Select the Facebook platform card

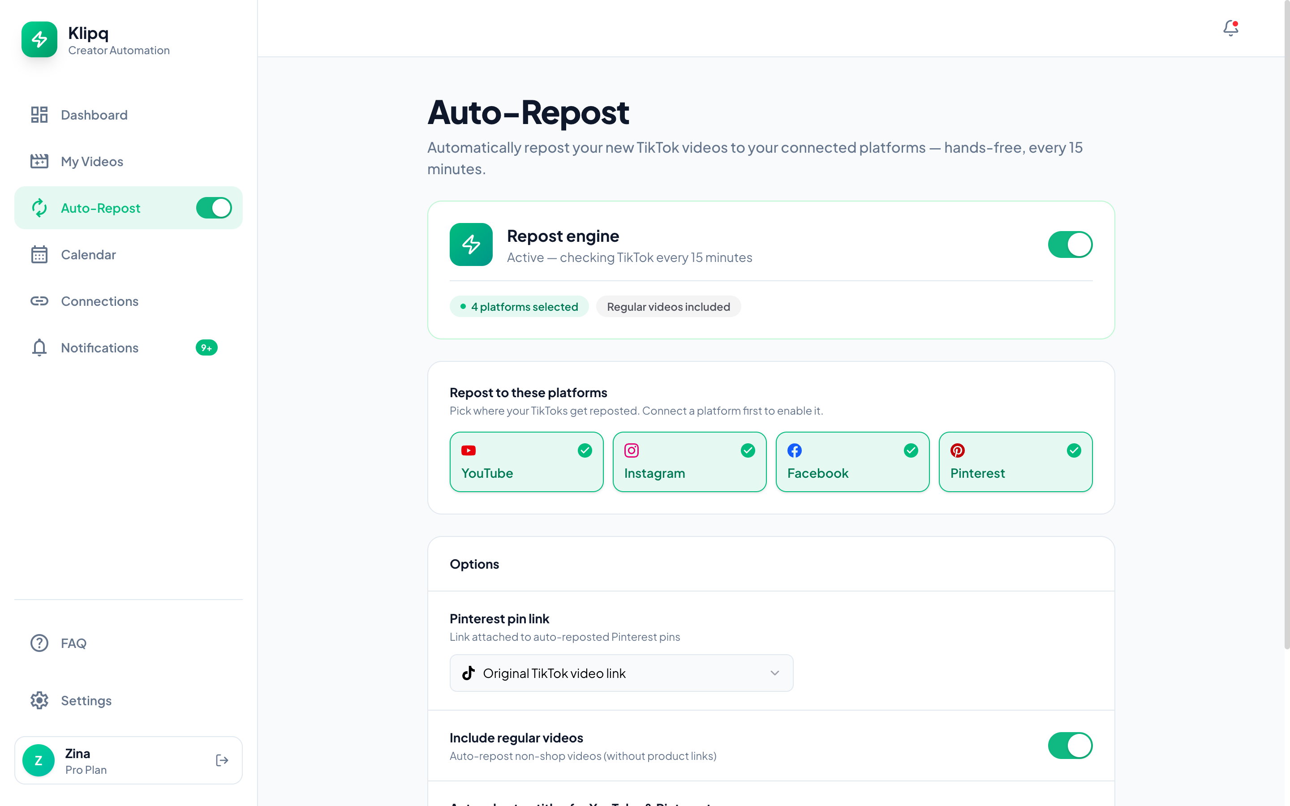[852, 462]
